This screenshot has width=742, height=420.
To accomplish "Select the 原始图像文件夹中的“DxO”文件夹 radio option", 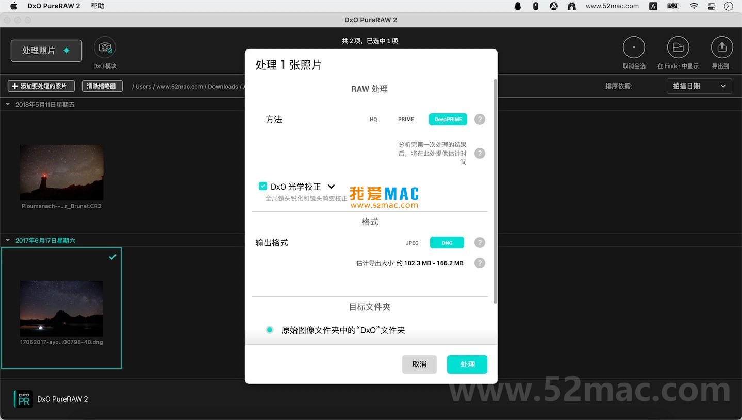I will click(x=270, y=330).
